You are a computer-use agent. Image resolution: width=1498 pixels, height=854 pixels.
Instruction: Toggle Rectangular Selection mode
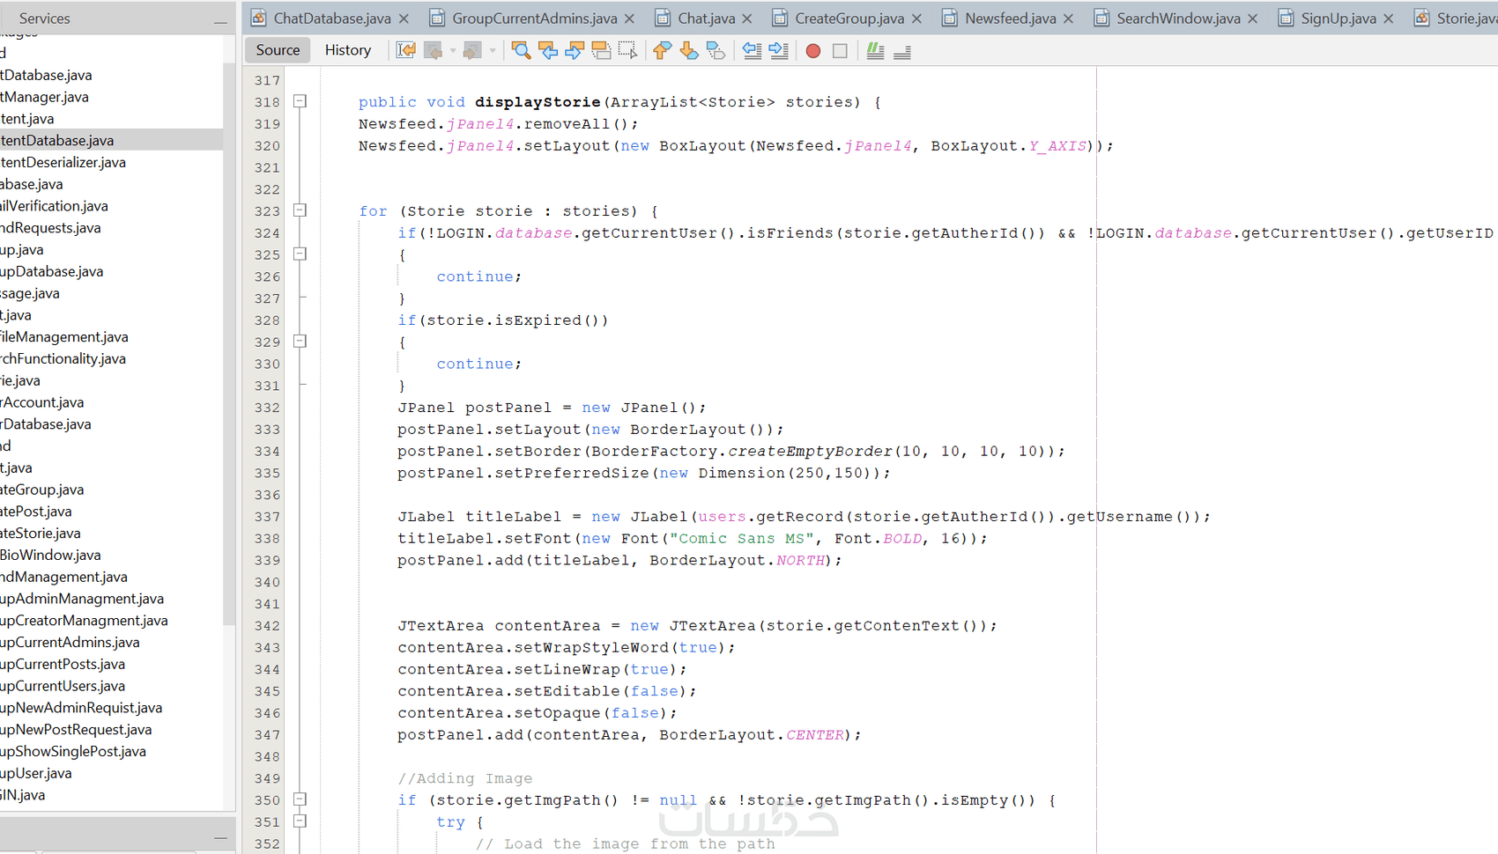(627, 50)
